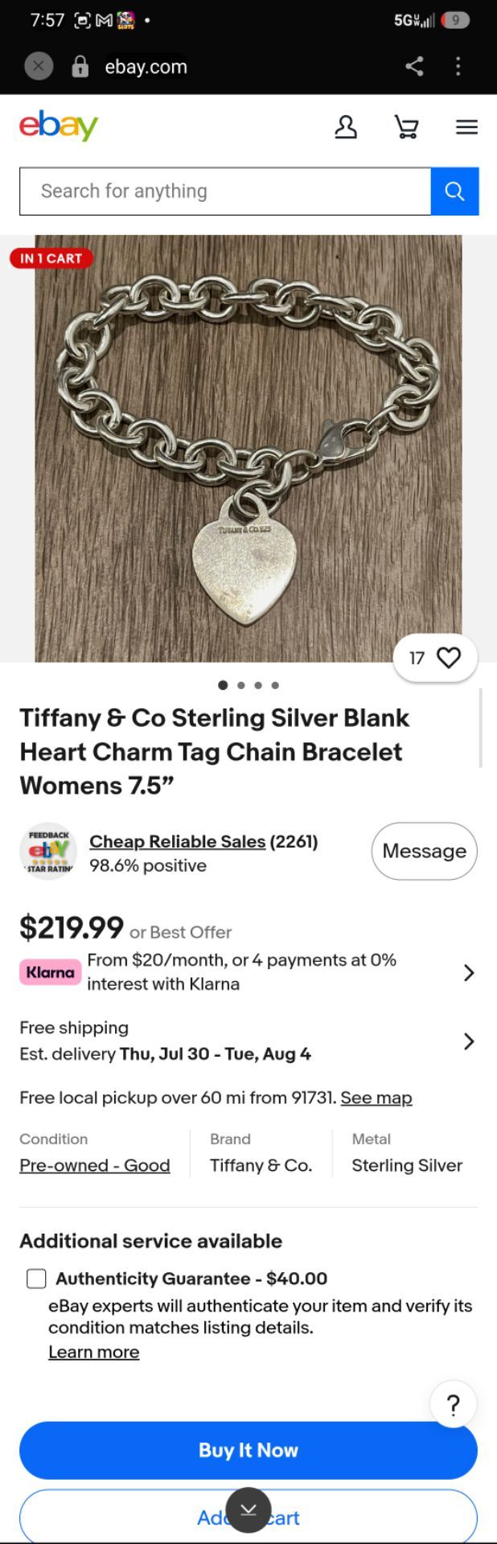Expand Klarna payment options chevron

click(469, 972)
